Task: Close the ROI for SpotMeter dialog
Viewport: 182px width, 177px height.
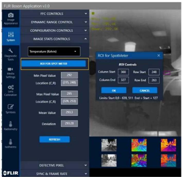Action: pos(159,55)
